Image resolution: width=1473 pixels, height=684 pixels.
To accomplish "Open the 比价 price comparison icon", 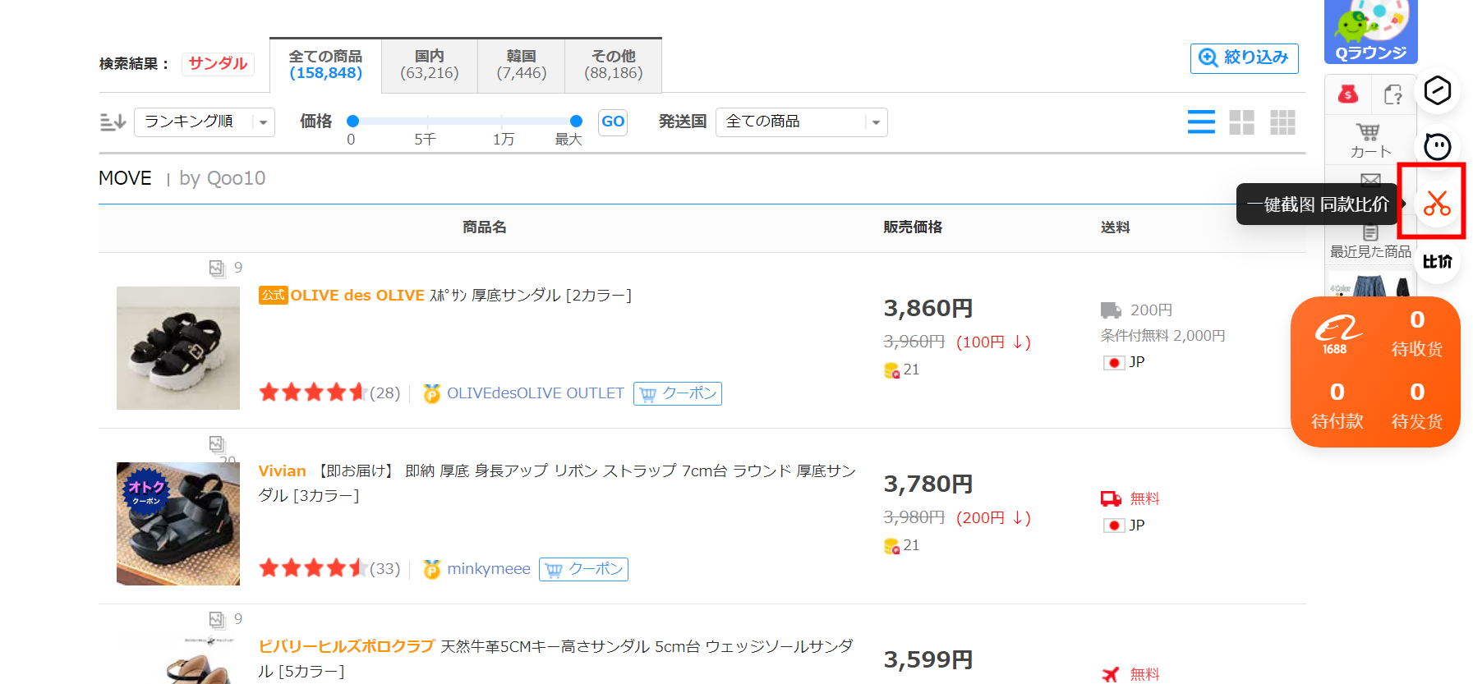I will [1437, 261].
